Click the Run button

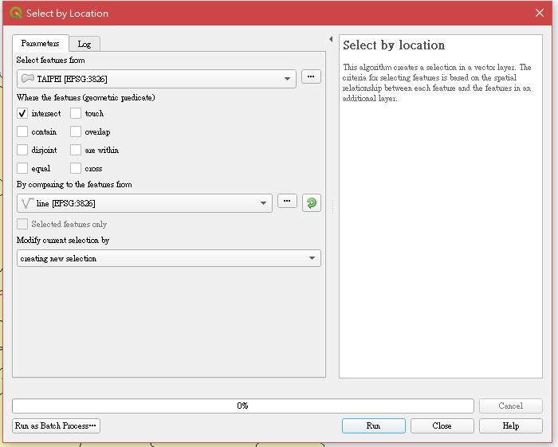374,425
